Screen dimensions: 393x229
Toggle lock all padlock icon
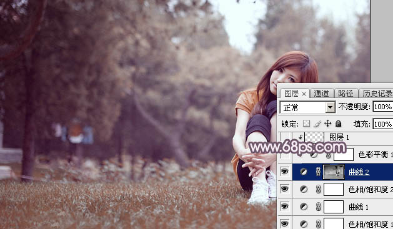[339, 124]
